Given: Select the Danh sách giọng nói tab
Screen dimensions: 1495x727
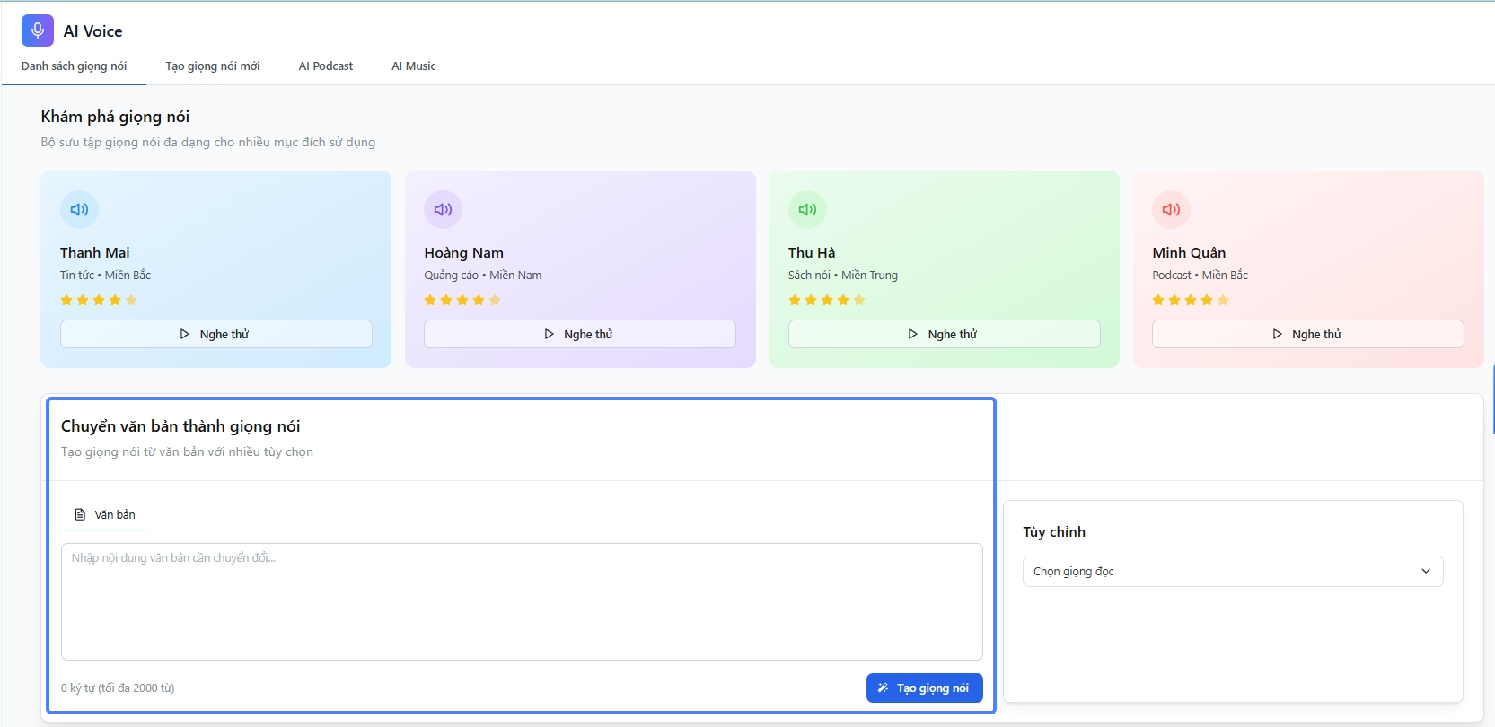Looking at the screenshot, I should pos(74,66).
